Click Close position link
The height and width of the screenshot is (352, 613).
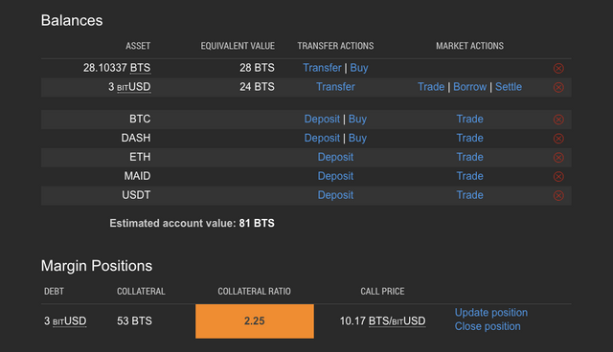point(488,326)
